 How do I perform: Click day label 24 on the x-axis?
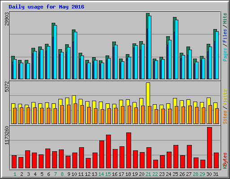[x=168, y=174]
